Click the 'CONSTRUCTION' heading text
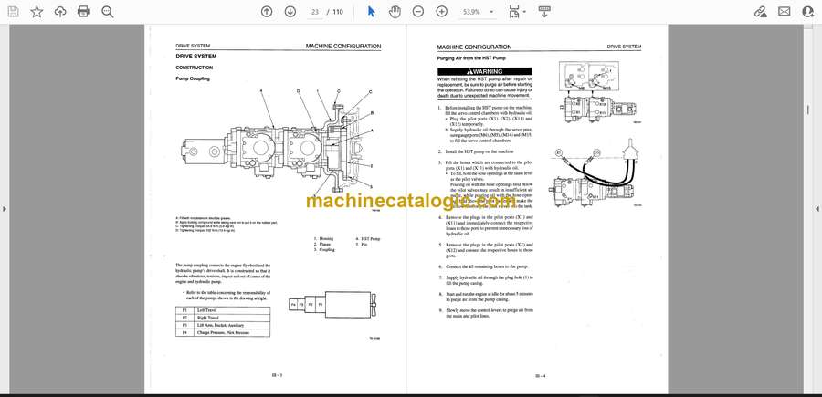 tap(195, 68)
